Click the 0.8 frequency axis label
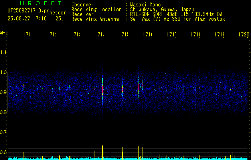251x160 pixels. coord(3,112)
